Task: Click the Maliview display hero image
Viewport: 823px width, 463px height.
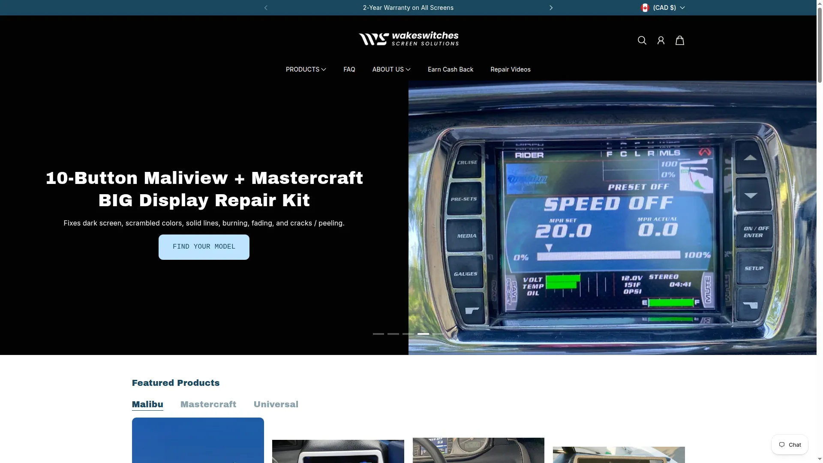Action: 612,218
